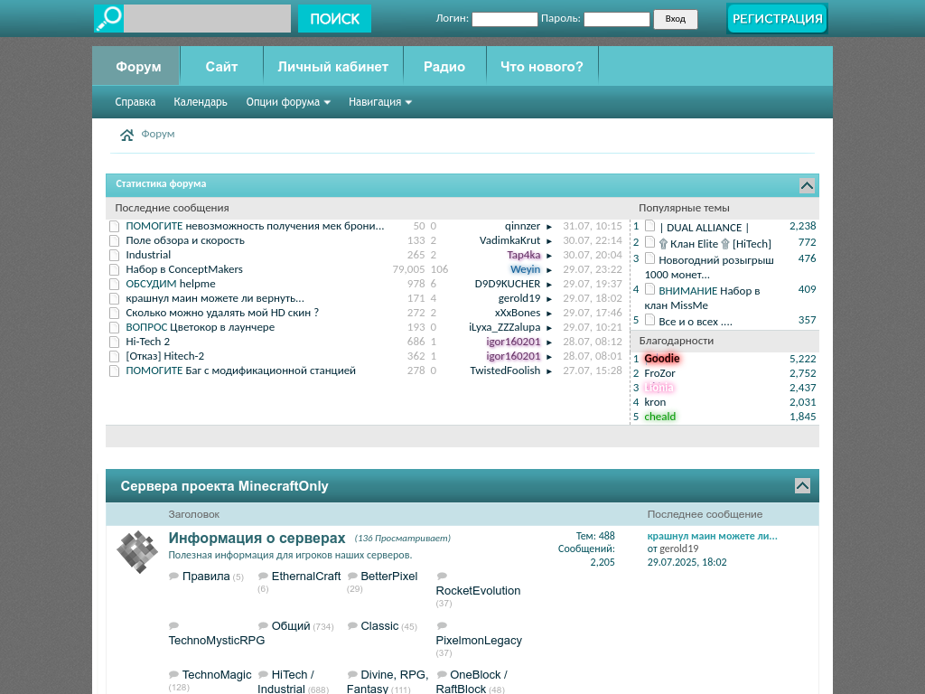Click go-to-post arrow next to qinnzer
Screen dimensions: 925x694
tap(549, 227)
